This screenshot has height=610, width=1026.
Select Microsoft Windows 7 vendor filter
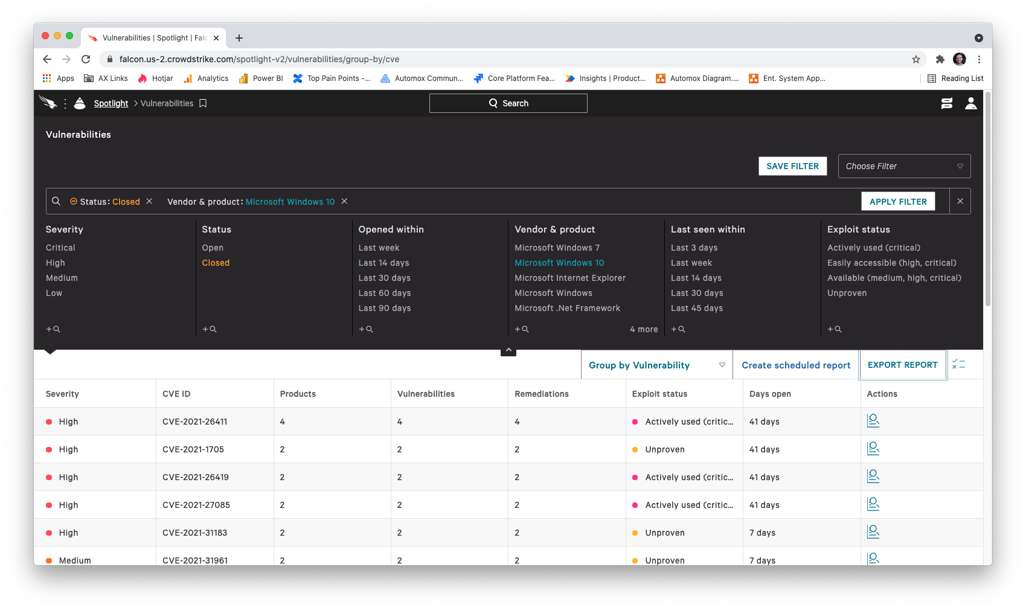coord(557,248)
